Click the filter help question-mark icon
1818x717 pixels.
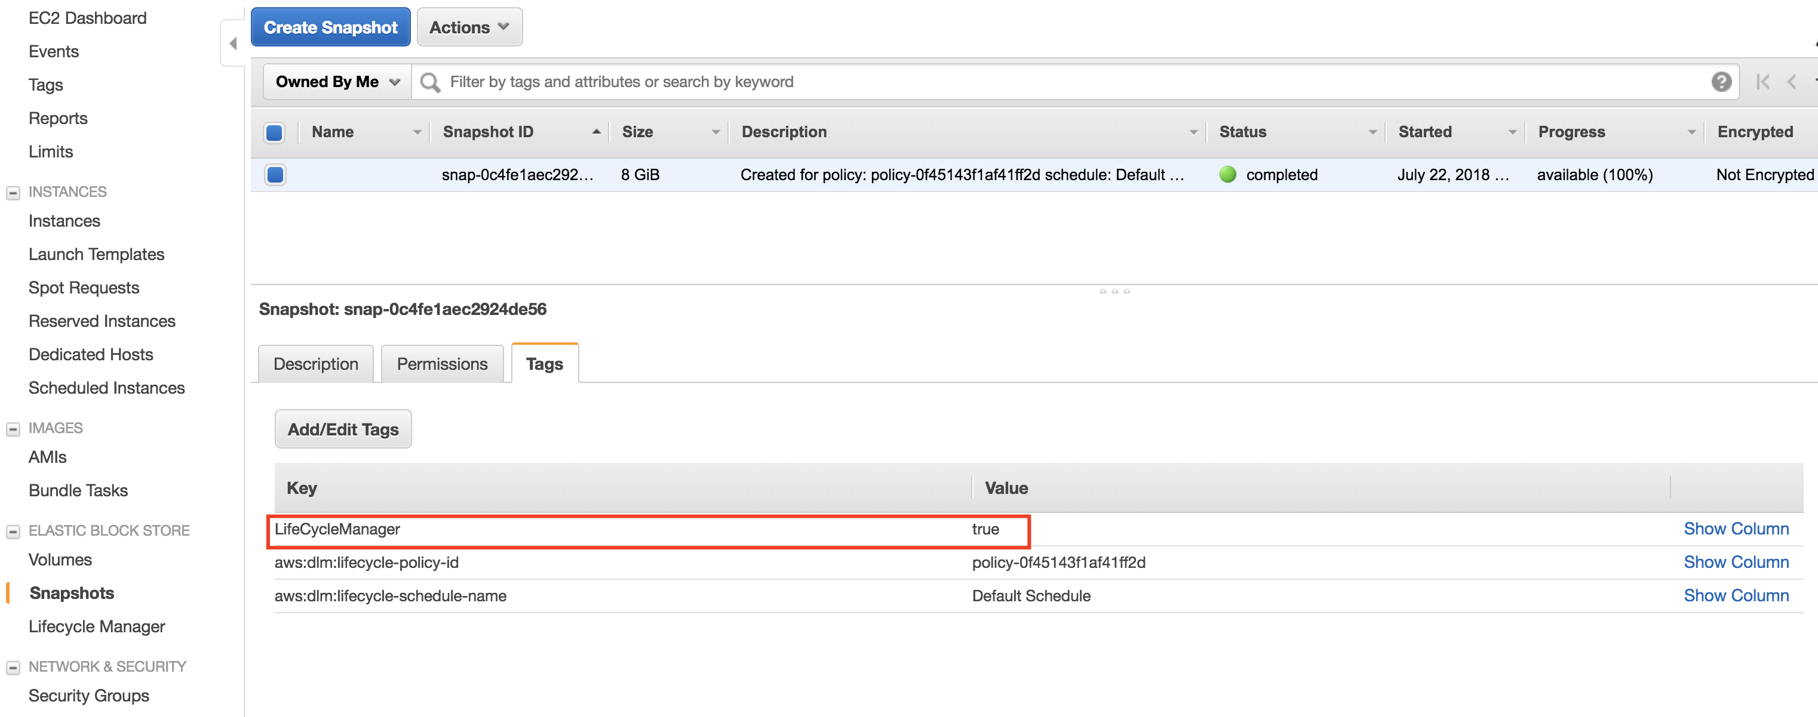tap(1721, 82)
